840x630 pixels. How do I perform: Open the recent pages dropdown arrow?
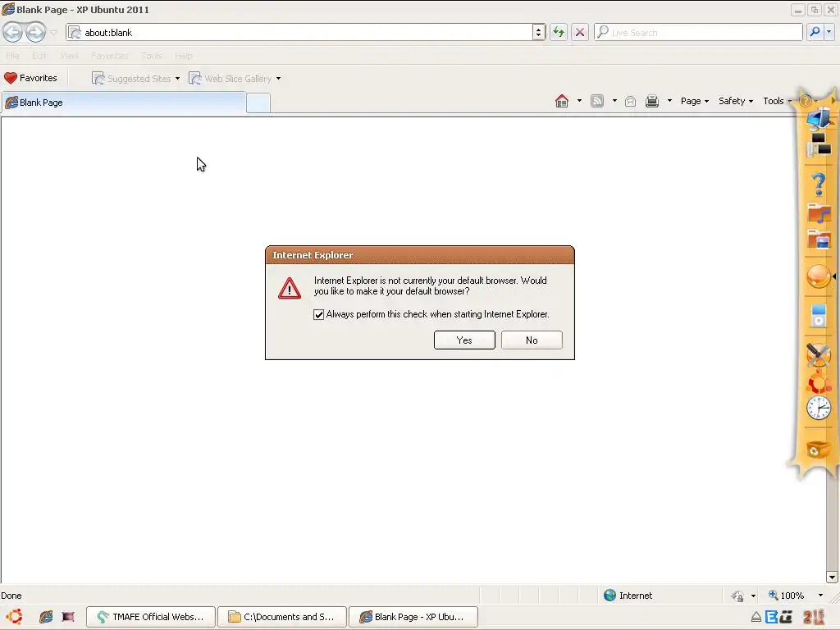click(x=53, y=33)
